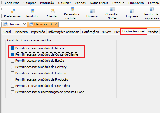160x113 pixels.
Task: Switch to the Vendas user tab
Action: (153, 32)
